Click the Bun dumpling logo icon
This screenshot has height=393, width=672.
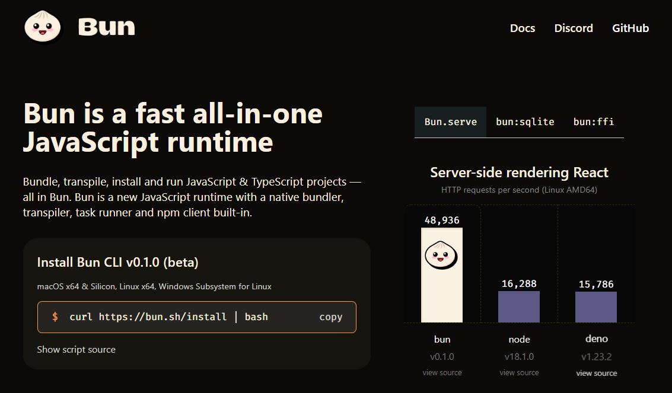pyautogui.click(x=43, y=27)
